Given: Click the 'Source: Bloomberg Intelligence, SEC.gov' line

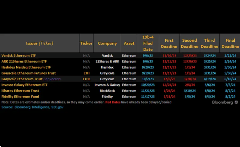Looking at the screenshot, I should point(32,107).
